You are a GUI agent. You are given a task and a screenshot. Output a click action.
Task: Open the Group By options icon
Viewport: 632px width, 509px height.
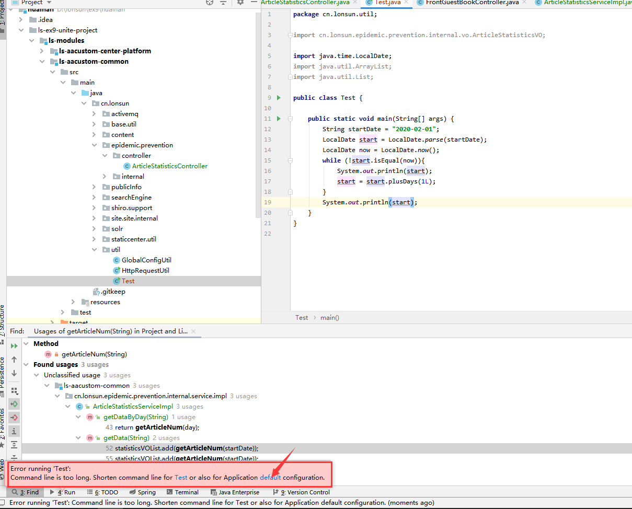click(x=14, y=390)
